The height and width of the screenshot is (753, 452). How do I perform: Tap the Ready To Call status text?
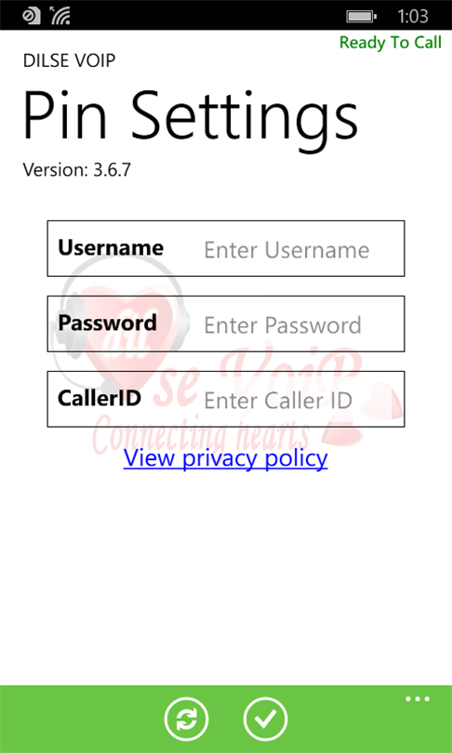(390, 43)
